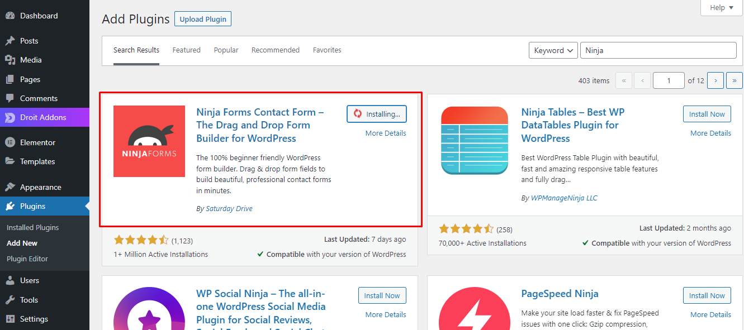Click the current page number field

coord(669,80)
